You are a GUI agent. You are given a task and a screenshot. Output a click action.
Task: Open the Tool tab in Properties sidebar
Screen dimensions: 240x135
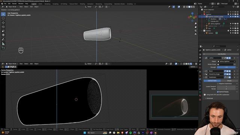(200, 50)
